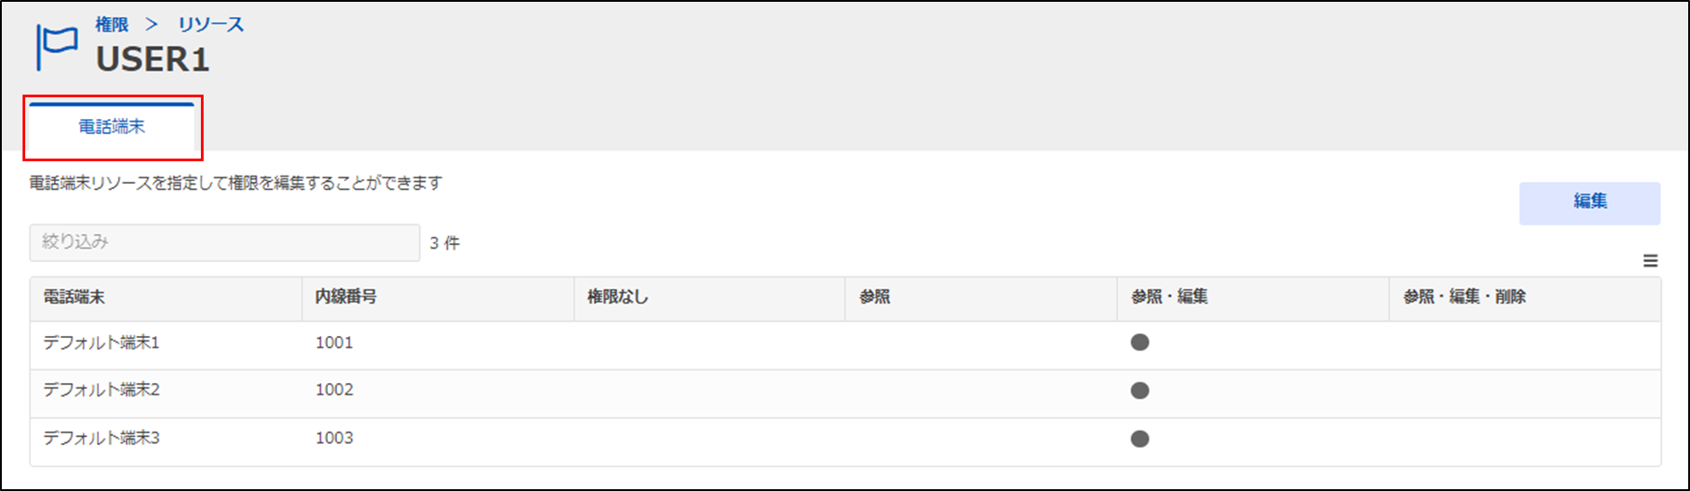This screenshot has width=1690, height=491.
Task: Open the table hamburger menu icon
Action: (1650, 260)
